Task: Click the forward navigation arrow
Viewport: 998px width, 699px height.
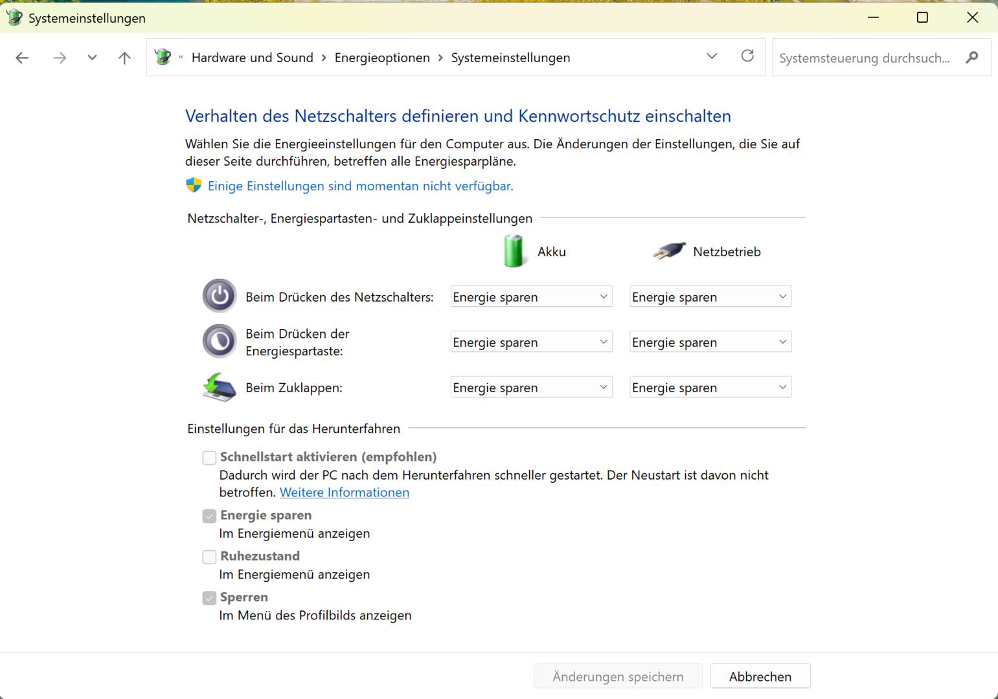Action: (x=60, y=58)
